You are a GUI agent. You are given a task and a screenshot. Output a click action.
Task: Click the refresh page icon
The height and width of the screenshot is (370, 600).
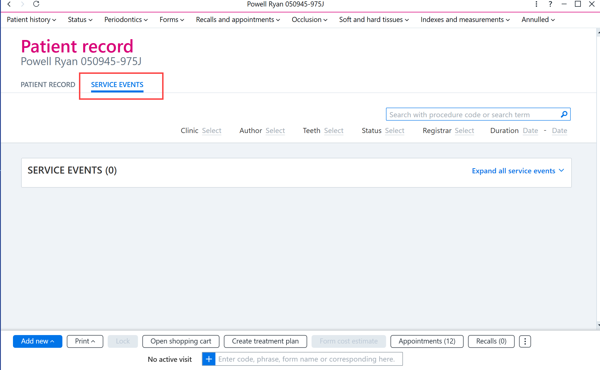[x=36, y=4]
